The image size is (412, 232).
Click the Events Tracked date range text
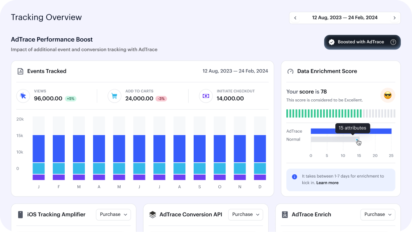pos(235,71)
